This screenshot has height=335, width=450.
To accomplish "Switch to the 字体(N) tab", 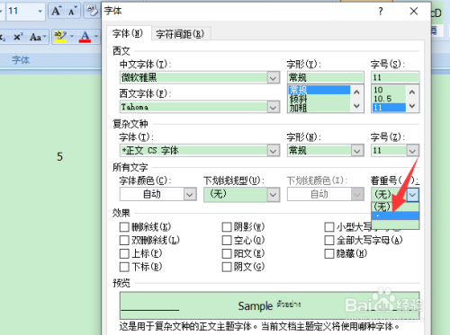I will 128,33.
